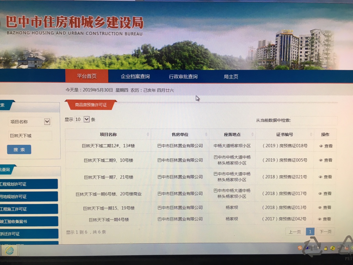Click certificate number (2018)房预售证017号
Viewport: 353px width, 265px height.
[x=284, y=194]
